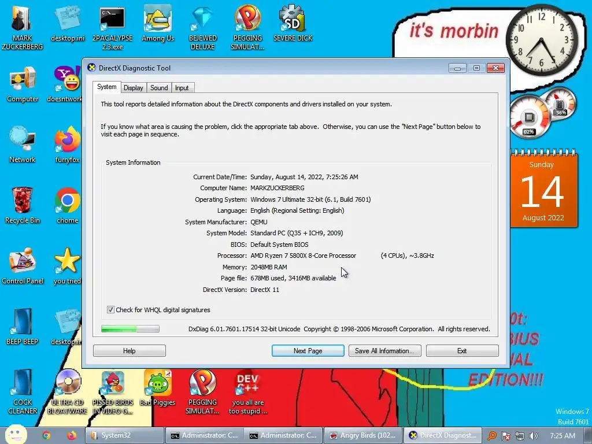Click the DirectX title bar icon

pyautogui.click(x=91, y=68)
